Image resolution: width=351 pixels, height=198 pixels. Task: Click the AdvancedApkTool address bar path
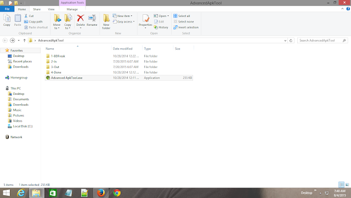(x=51, y=41)
